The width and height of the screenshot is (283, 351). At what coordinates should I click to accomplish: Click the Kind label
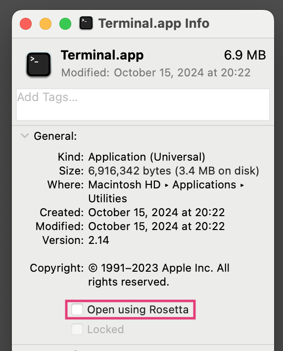pyautogui.click(x=71, y=157)
